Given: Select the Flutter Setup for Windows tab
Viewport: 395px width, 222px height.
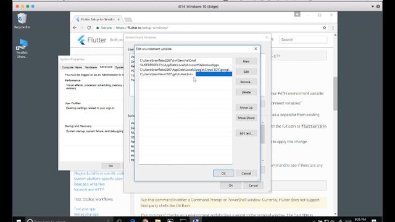Looking at the screenshot, I should pyautogui.click(x=98, y=19).
